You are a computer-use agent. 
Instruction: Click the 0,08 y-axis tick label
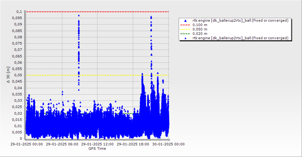click(18, 37)
